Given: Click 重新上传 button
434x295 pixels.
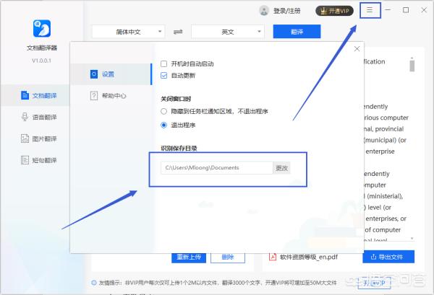Looking at the screenshot, I should [x=189, y=257].
